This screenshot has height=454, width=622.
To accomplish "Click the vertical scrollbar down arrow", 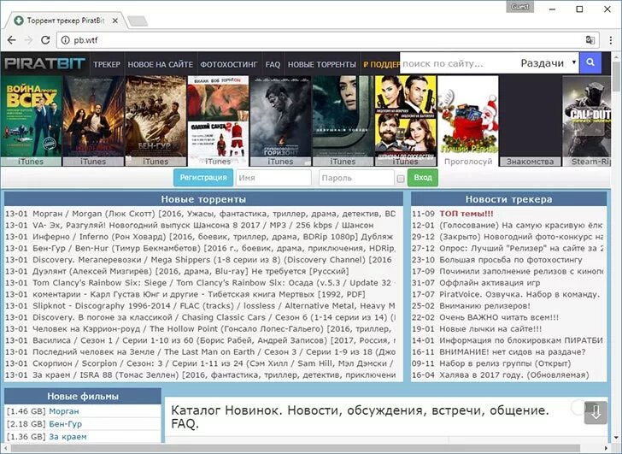I will [617, 438].
